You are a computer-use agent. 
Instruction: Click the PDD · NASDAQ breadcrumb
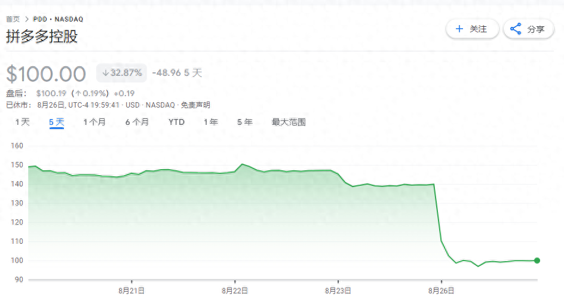coord(59,19)
